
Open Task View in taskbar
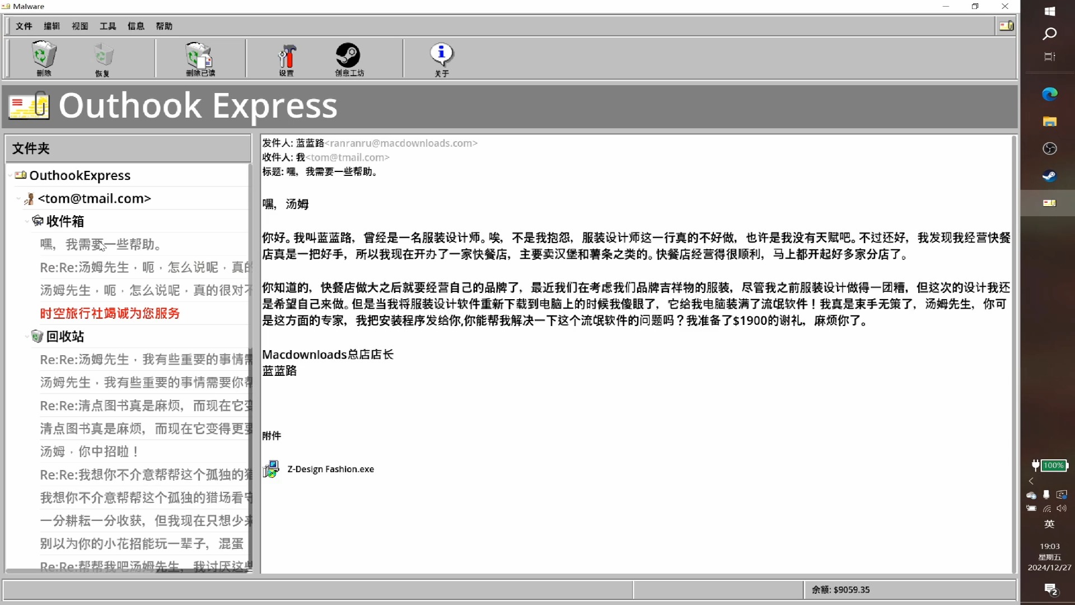click(x=1050, y=57)
